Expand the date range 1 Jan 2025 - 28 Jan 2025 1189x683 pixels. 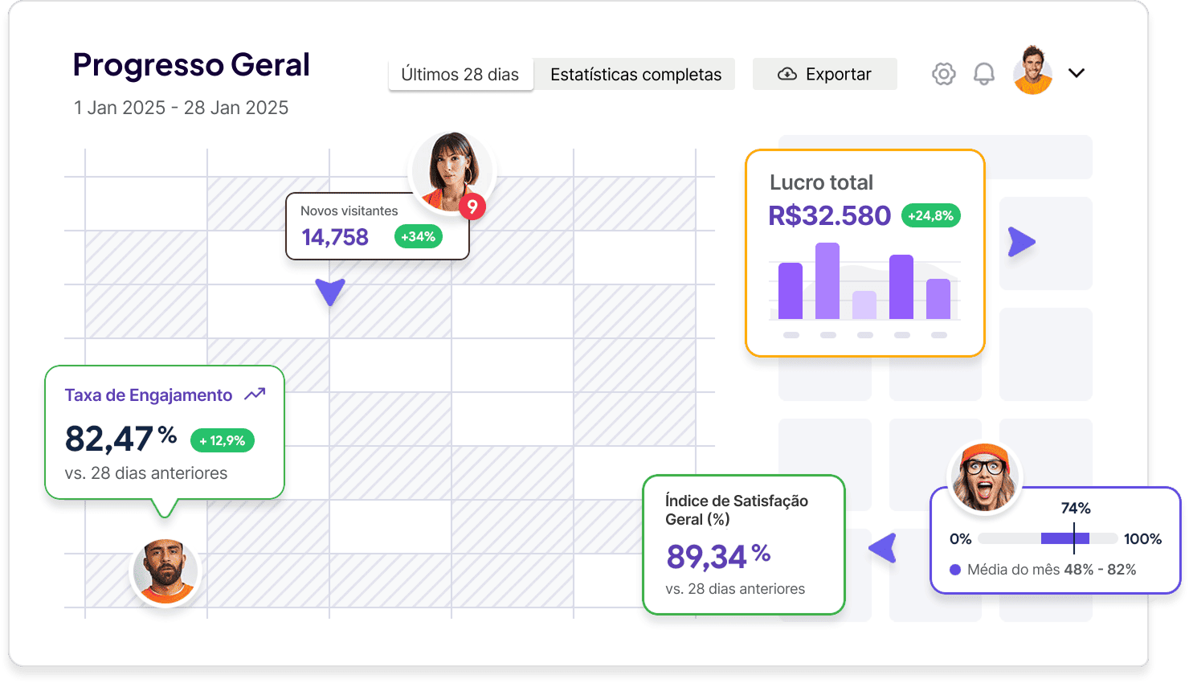[182, 107]
